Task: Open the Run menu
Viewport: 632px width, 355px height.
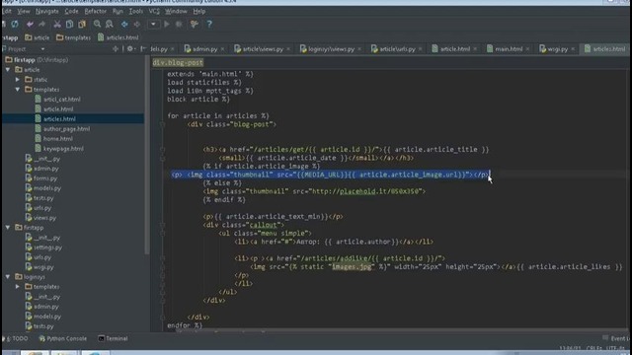Action: [x=118, y=11]
